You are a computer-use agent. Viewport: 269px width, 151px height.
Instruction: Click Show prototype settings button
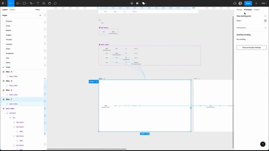coord(251,47)
